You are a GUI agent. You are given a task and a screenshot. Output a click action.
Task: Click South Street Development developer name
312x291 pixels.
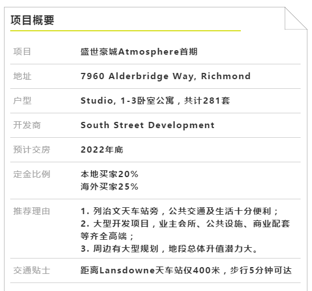147,125
